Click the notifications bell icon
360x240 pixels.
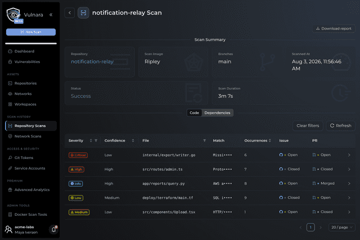(x=54, y=229)
